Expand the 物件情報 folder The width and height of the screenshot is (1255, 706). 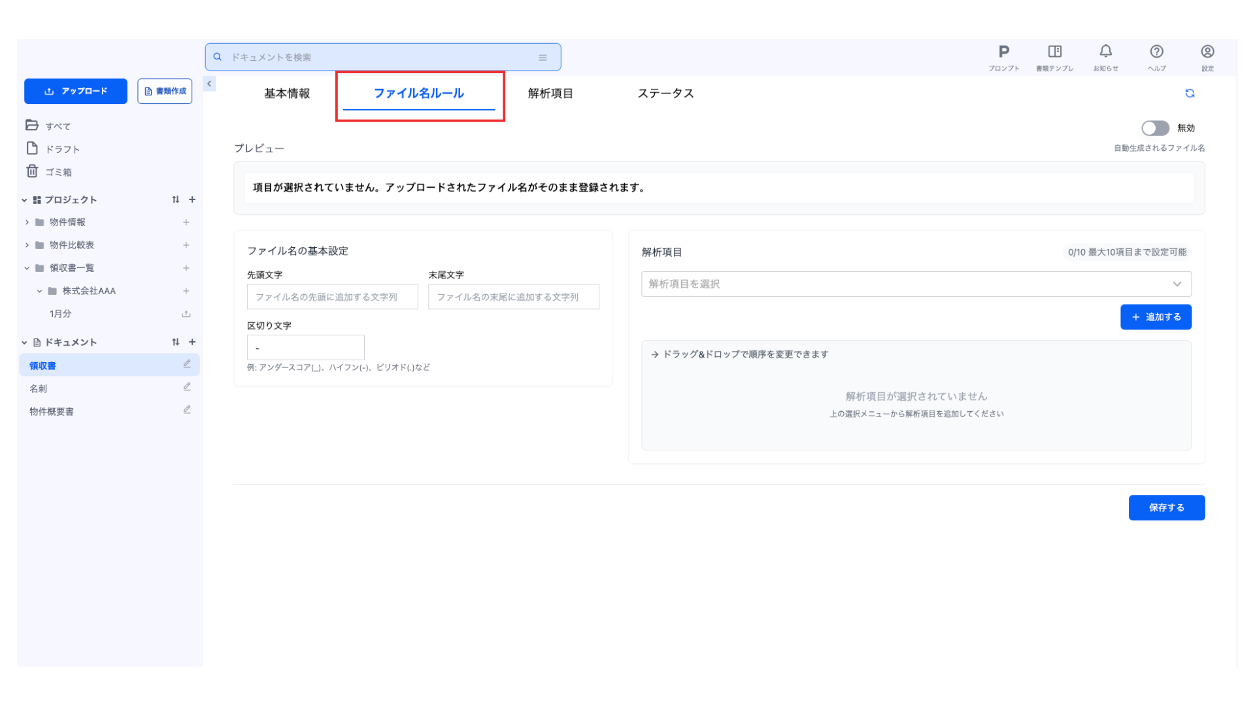27,223
